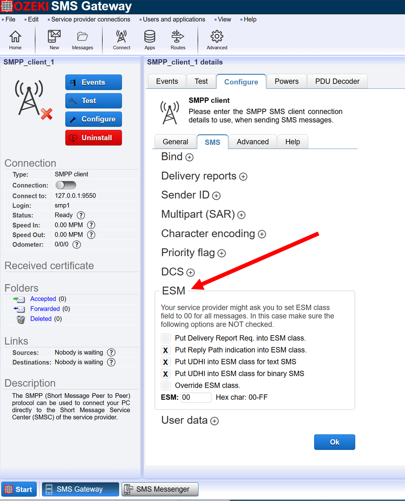Toggle the Connection switch
Screen dimensions: 405x501
66,185
